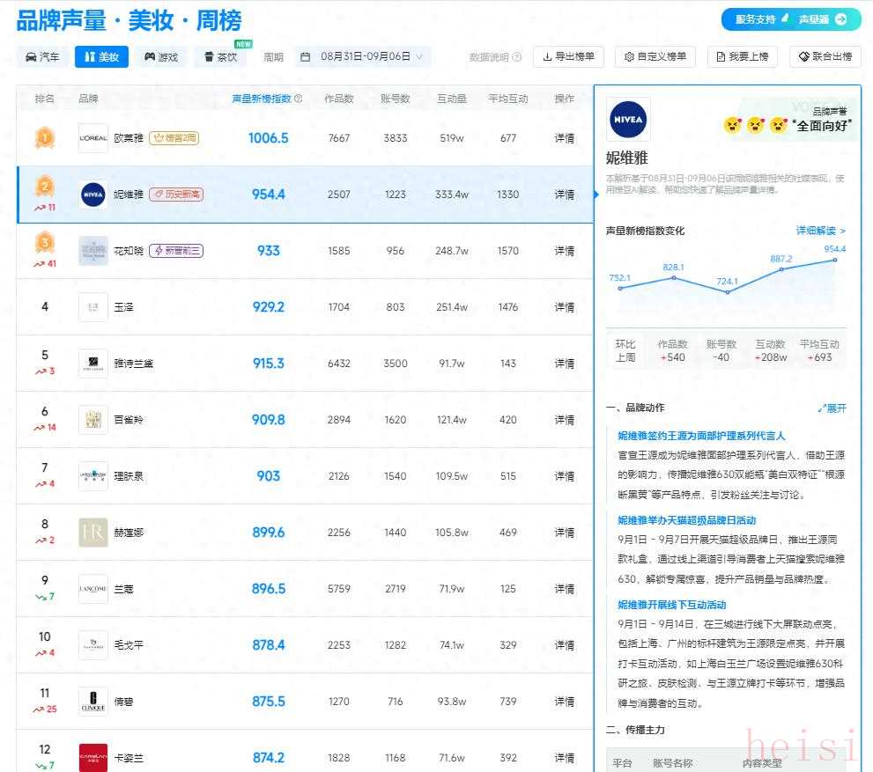
Task: Open 详情 for 花知晓 row
Action: [x=564, y=251]
